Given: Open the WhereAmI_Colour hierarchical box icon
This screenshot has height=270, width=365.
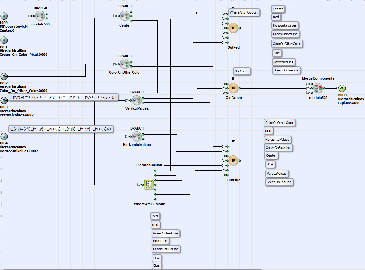Looking at the screenshot, I should click(149, 184).
